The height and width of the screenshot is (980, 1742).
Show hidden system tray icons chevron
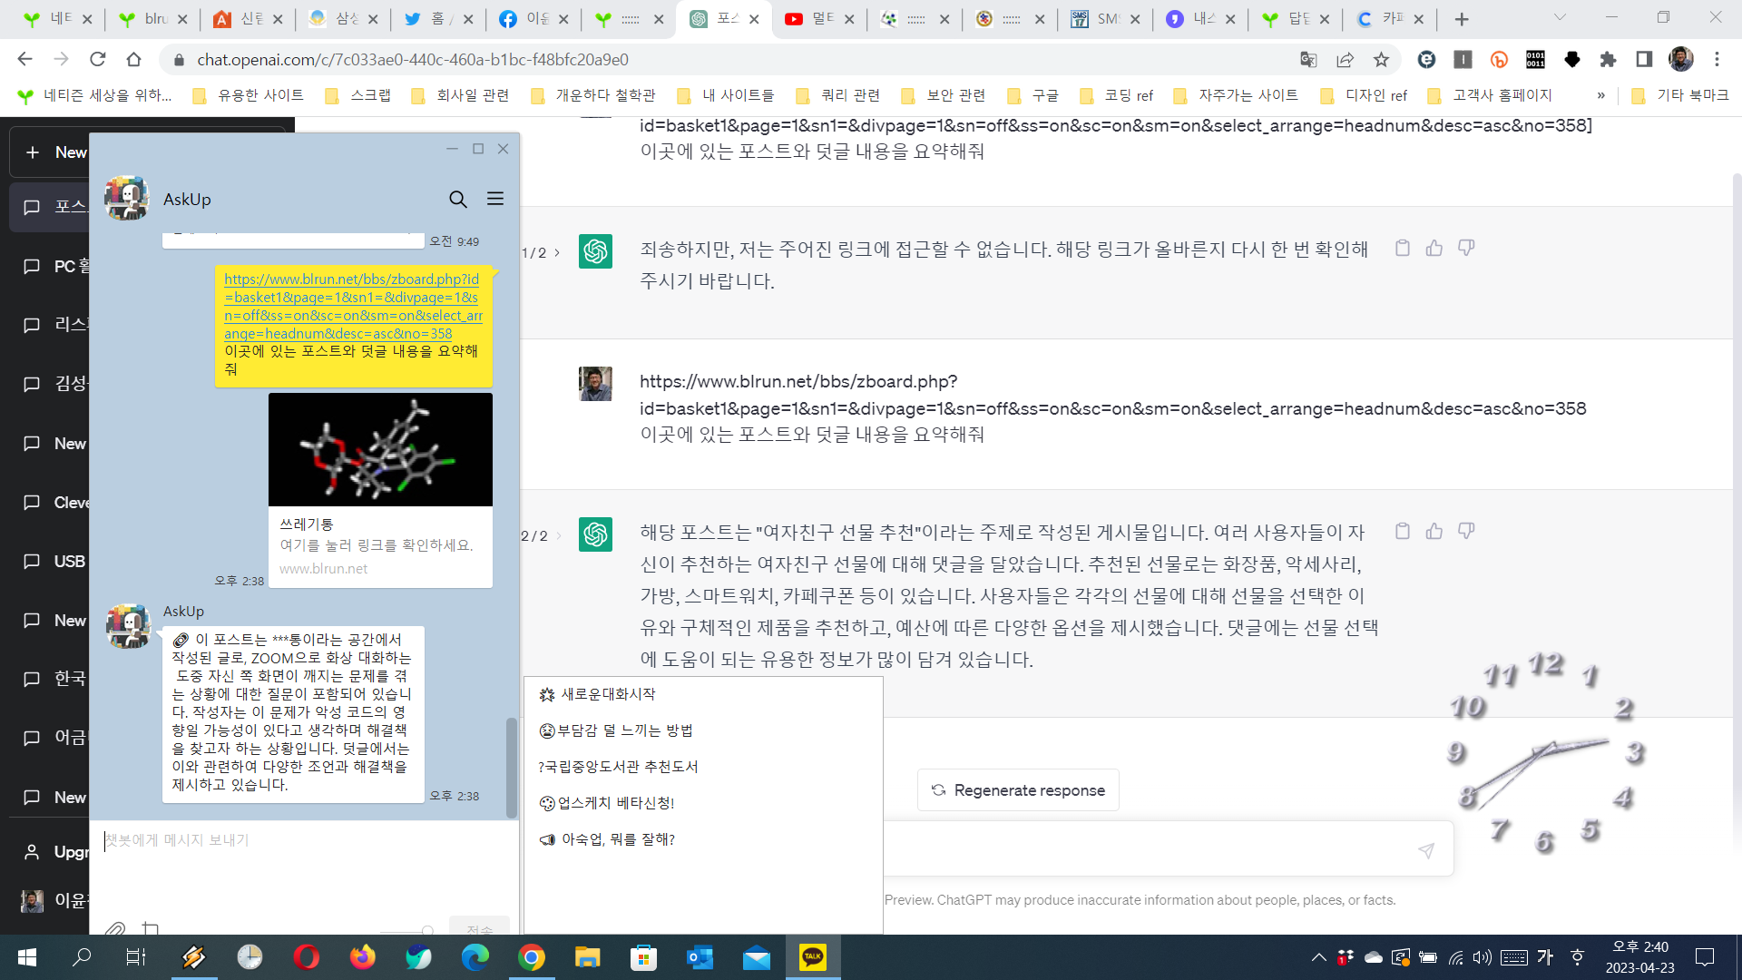click(x=1318, y=957)
